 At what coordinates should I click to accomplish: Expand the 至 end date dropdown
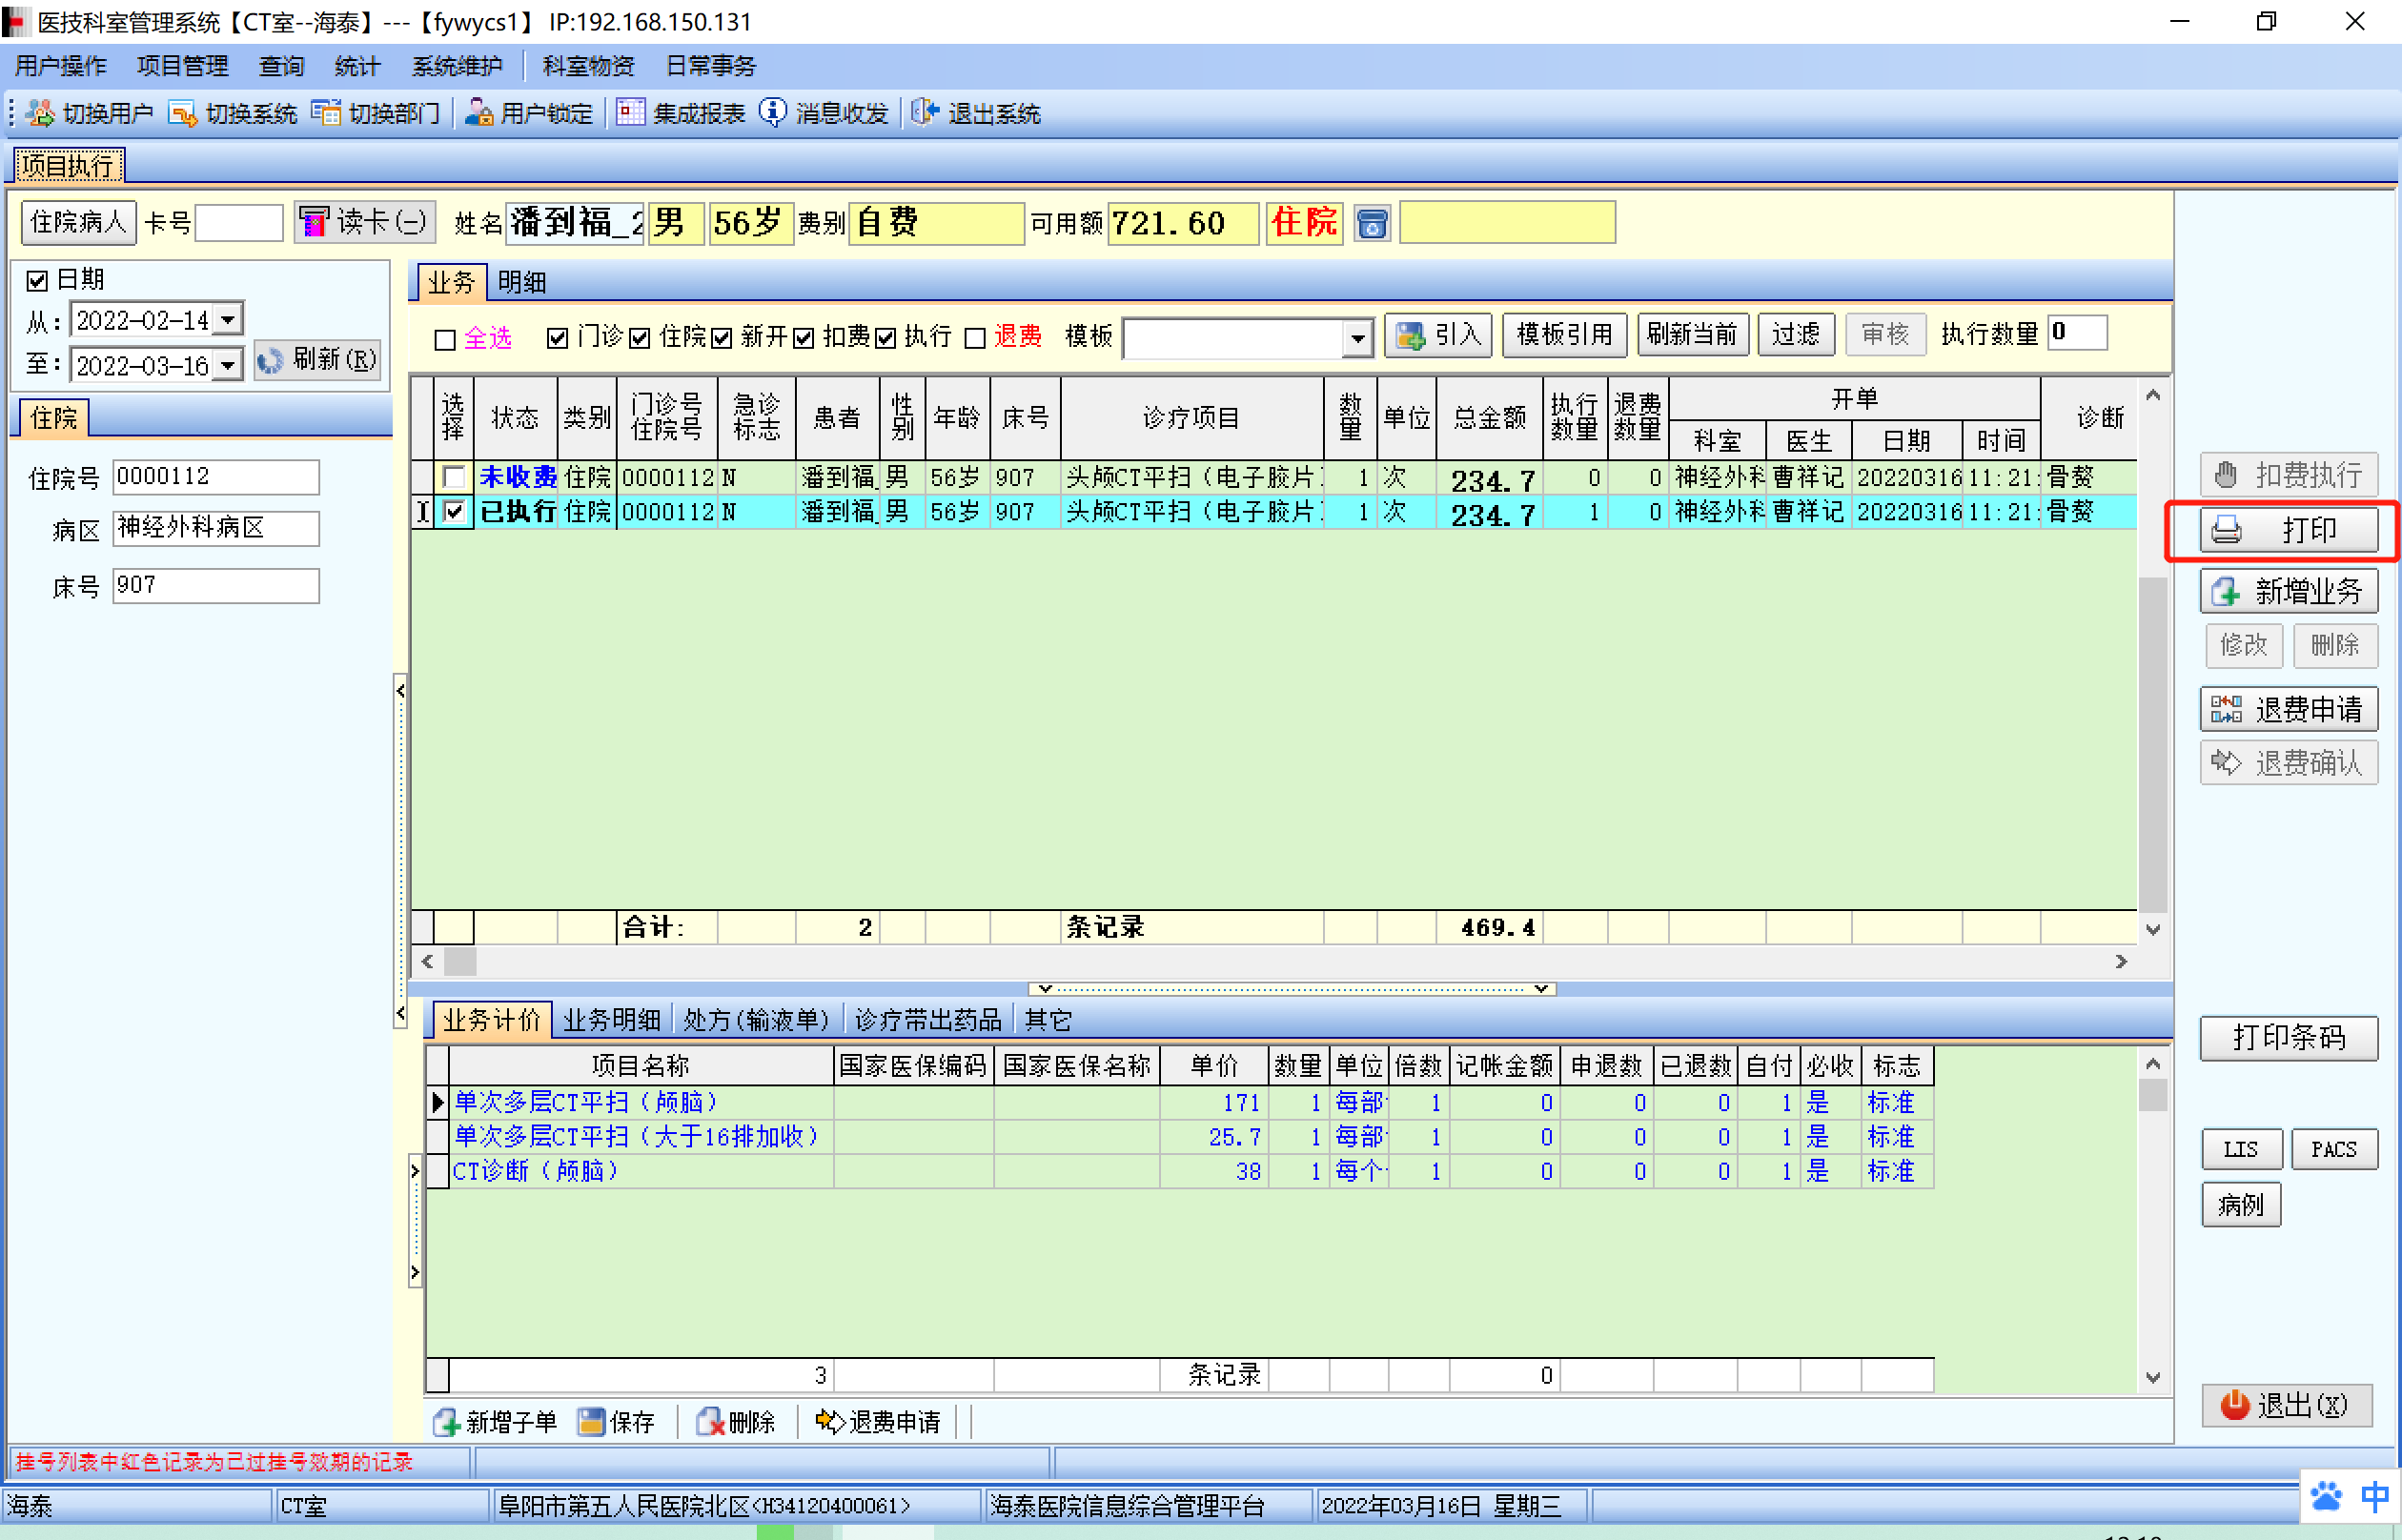coord(228,365)
